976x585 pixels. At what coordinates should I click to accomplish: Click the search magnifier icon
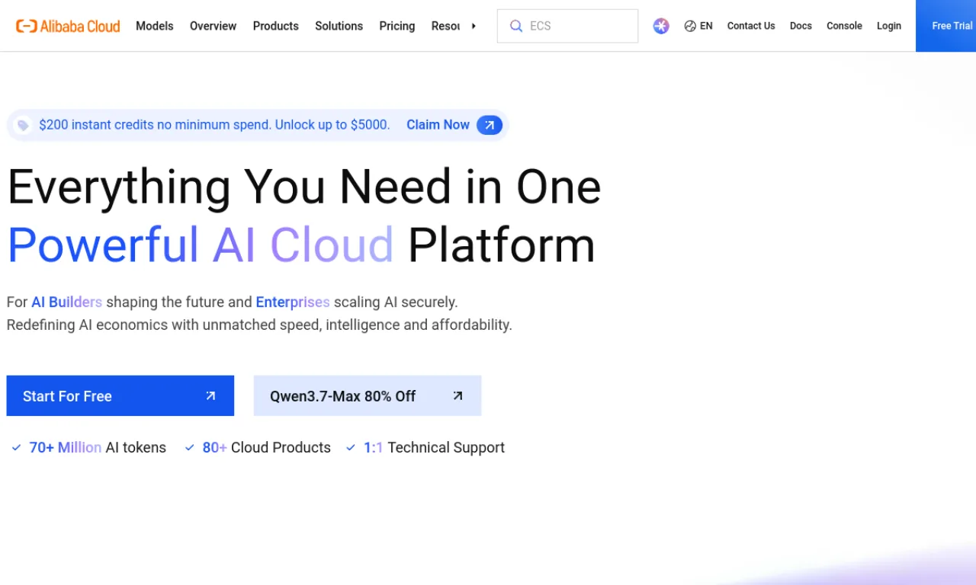(x=516, y=26)
